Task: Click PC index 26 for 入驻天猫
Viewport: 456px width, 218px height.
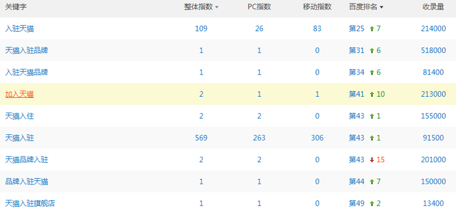Action: tap(259, 28)
